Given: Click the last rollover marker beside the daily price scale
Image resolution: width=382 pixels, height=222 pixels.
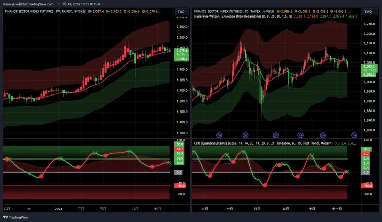Looking at the screenshot, I should (354, 135).
